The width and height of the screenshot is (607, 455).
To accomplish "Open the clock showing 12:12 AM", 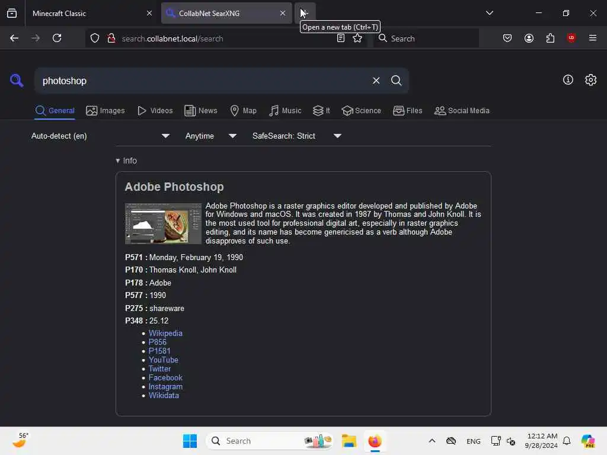I will [541, 441].
